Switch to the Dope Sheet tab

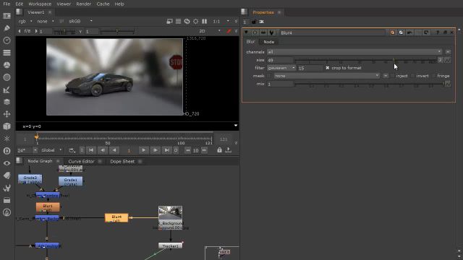122,161
